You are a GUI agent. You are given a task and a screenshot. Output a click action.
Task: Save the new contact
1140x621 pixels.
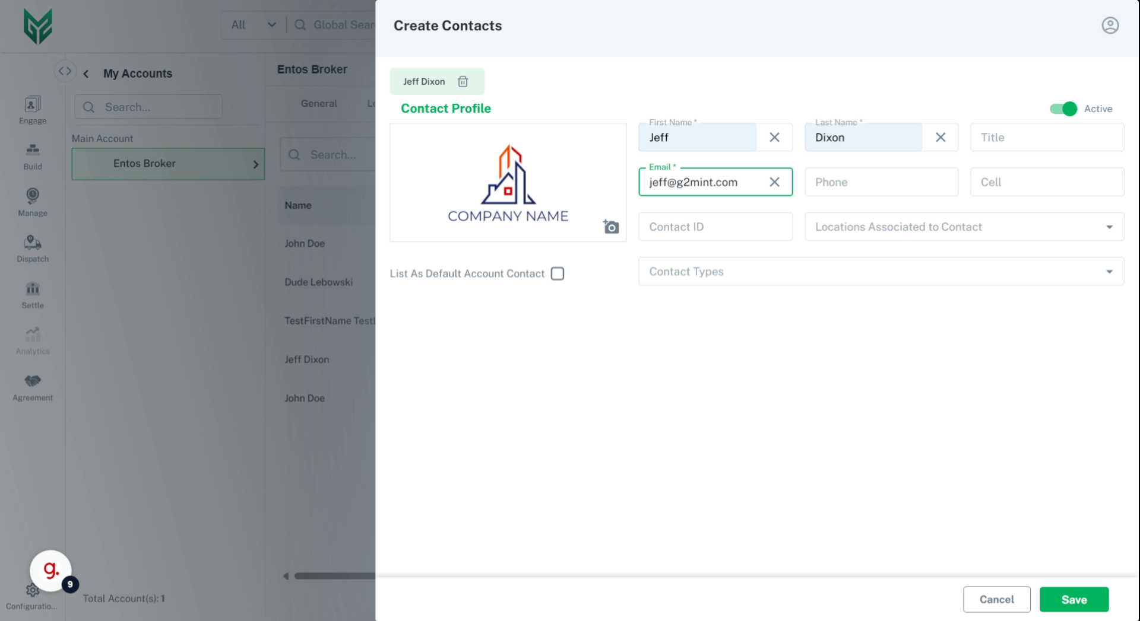[1074, 599]
